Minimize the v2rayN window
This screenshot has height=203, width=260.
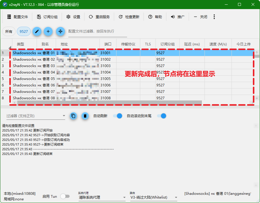click(x=226, y=4)
